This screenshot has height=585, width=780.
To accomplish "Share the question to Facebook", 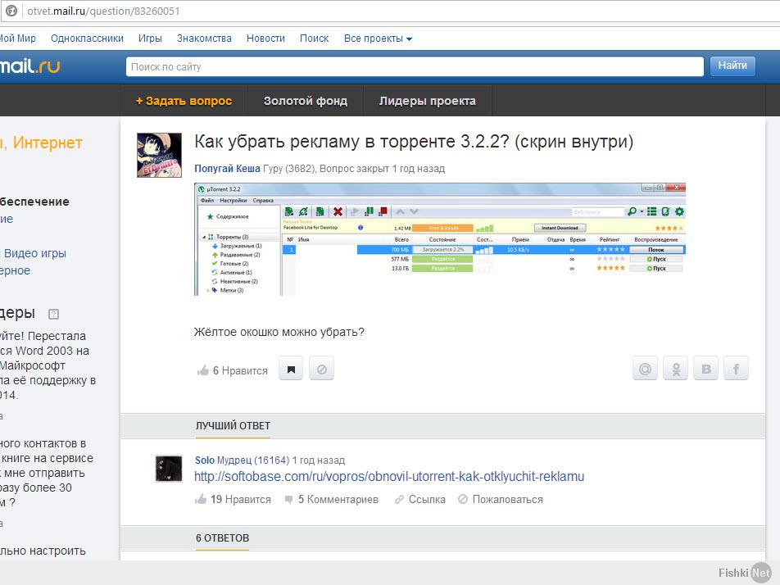I will [x=736, y=370].
